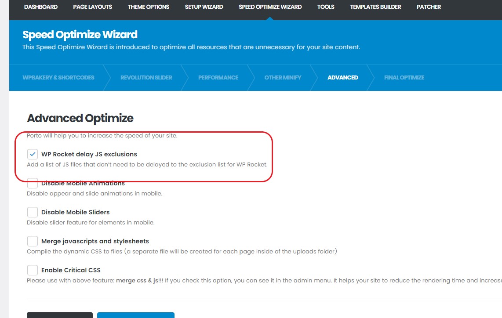The image size is (502, 318).
Task: Enable Disable Mobile Animations checkbox
Action: [x=33, y=183]
